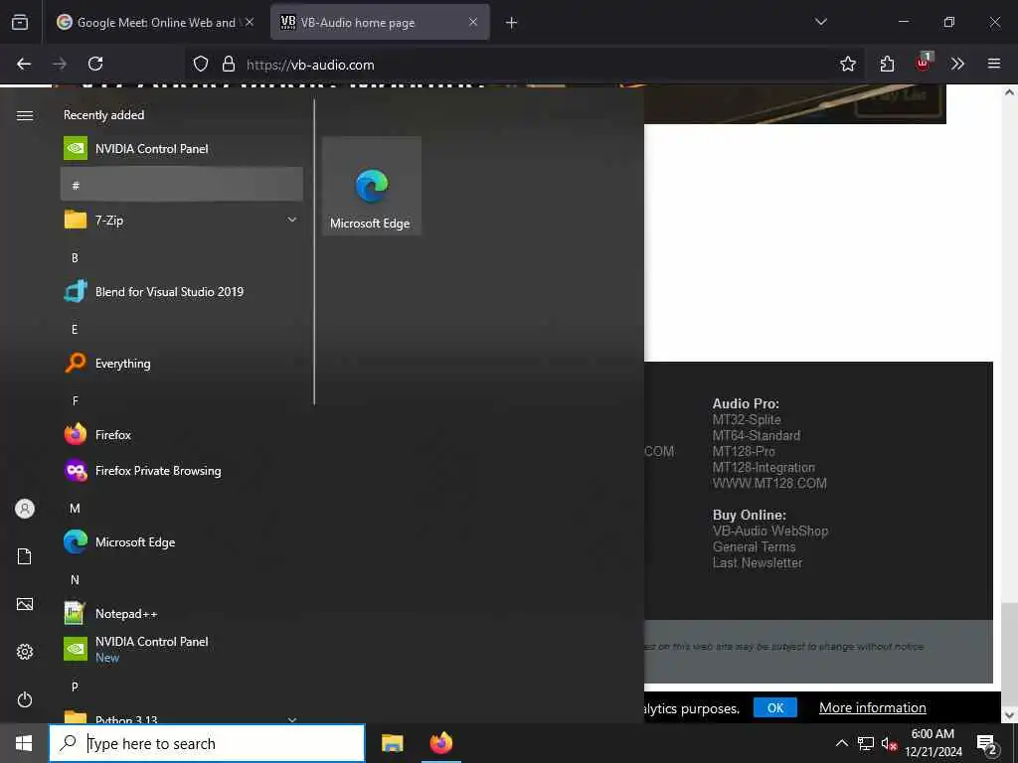Close the VB-Audio home page tab

tap(473, 22)
